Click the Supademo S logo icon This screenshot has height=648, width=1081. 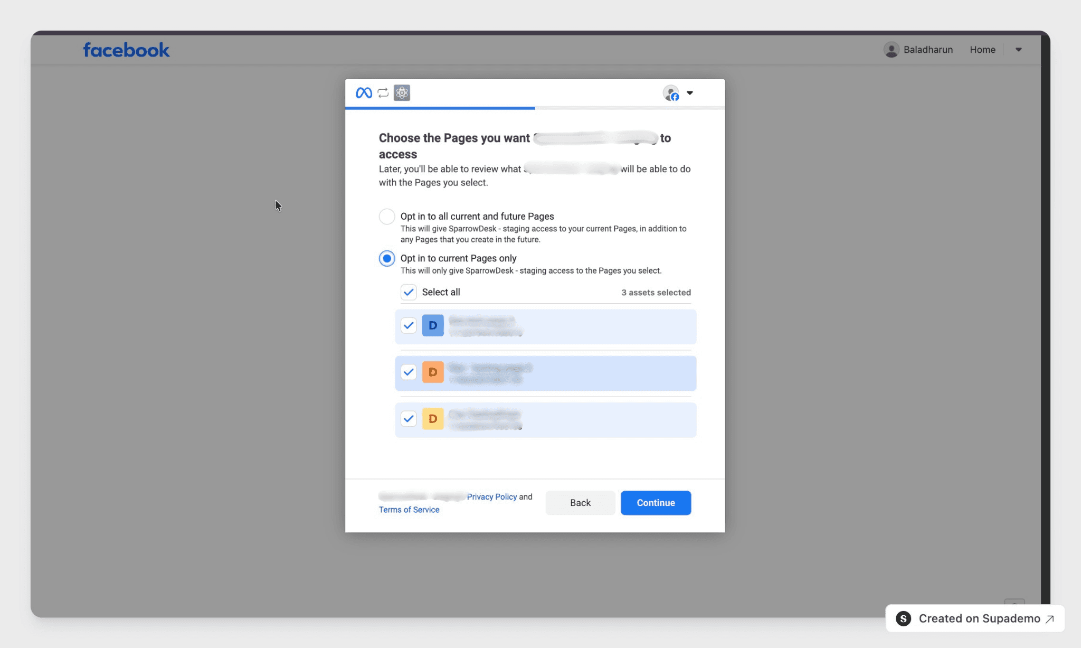pos(903,618)
